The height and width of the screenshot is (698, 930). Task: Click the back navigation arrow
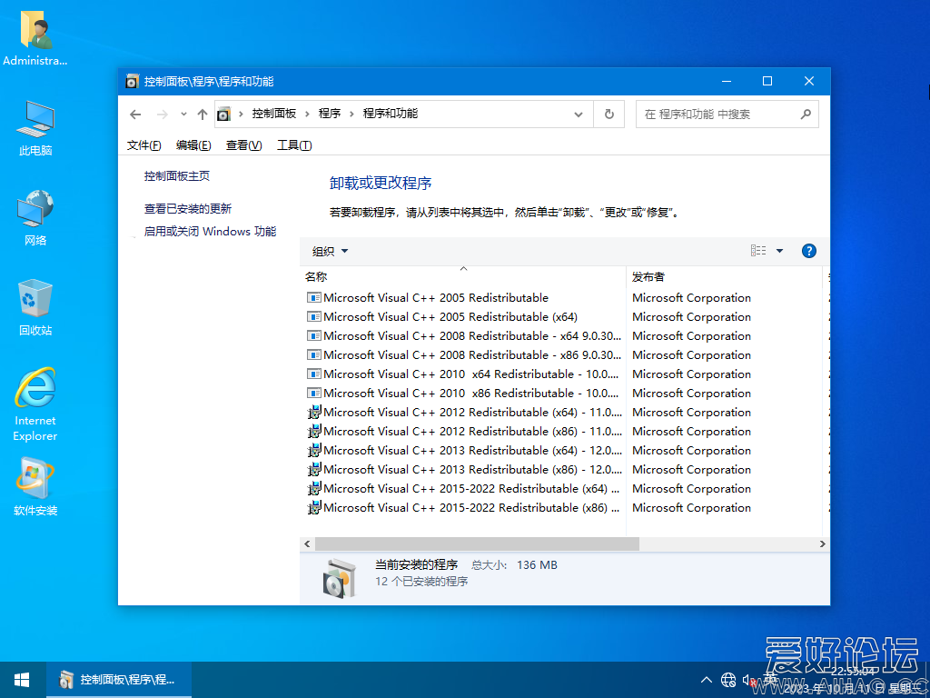click(x=134, y=114)
